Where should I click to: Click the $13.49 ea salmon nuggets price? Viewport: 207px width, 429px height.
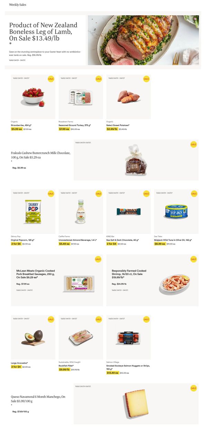pos(112,373)
